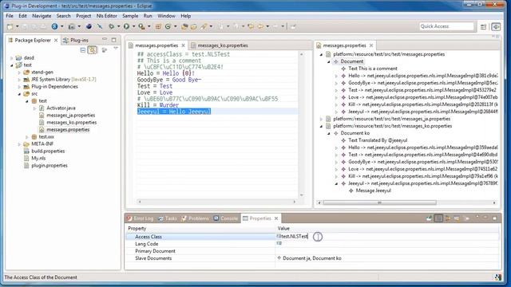Click the Open Perspective icon
Image resolution: width=511 pixels, height=287 pixels.
(483, 26)
